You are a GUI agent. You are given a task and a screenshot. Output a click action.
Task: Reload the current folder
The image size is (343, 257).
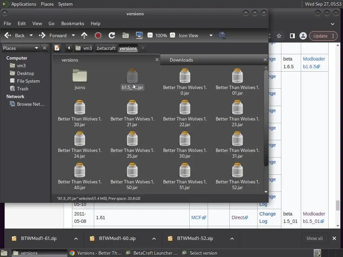[112, 35]
